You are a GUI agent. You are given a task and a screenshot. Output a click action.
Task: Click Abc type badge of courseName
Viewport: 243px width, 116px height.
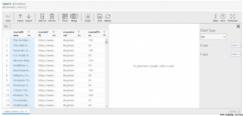29,35
